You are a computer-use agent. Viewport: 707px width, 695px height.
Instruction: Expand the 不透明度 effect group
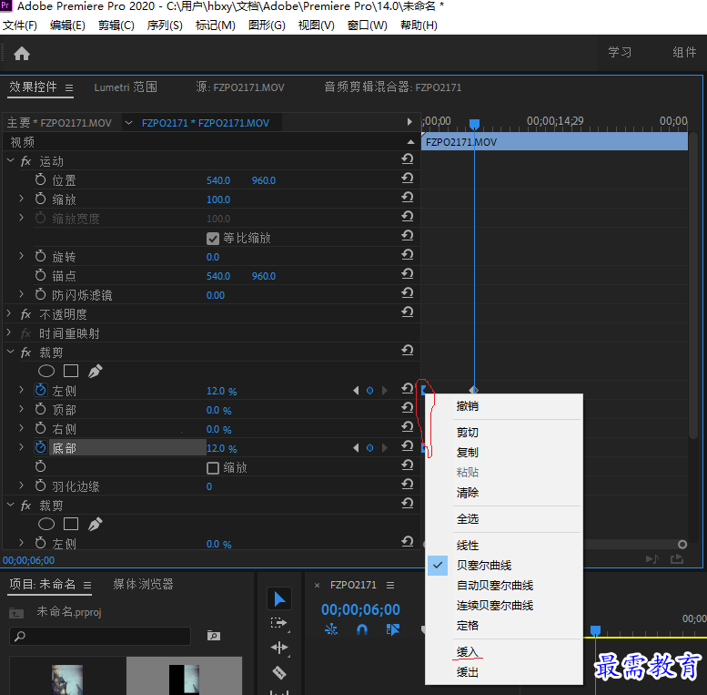click(x=9, y=312)
